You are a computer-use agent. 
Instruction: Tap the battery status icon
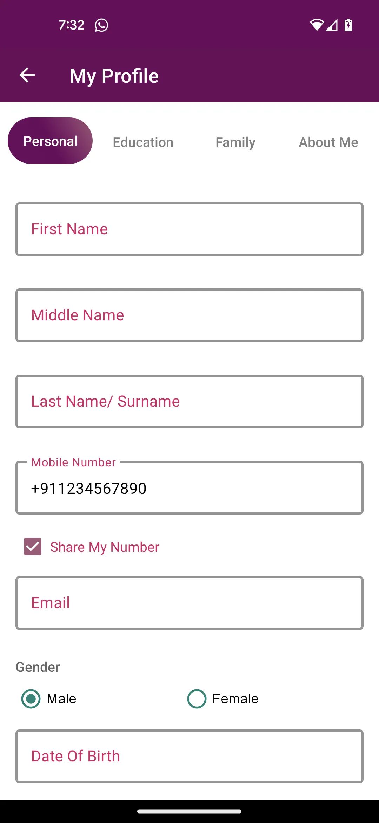coord(348,25)
